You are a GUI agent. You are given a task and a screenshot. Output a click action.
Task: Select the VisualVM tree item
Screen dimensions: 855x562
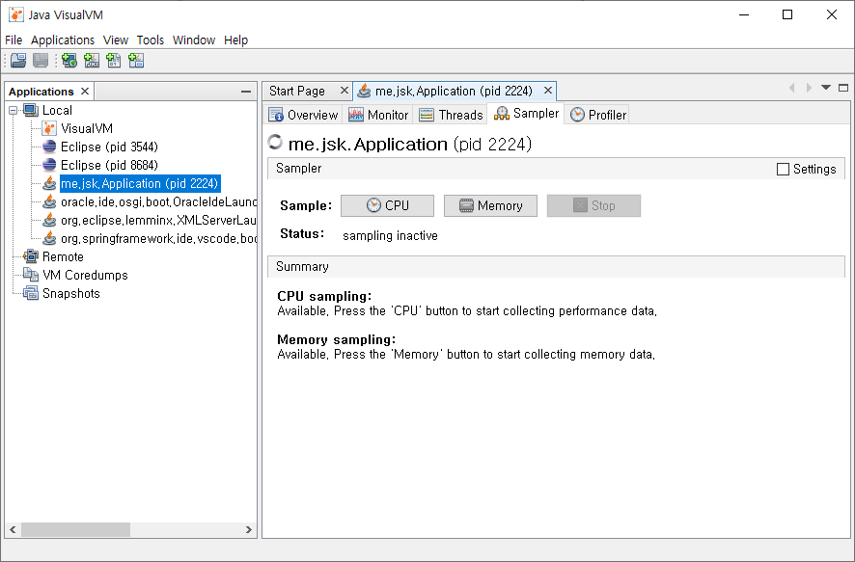click(x=87, y=128)
